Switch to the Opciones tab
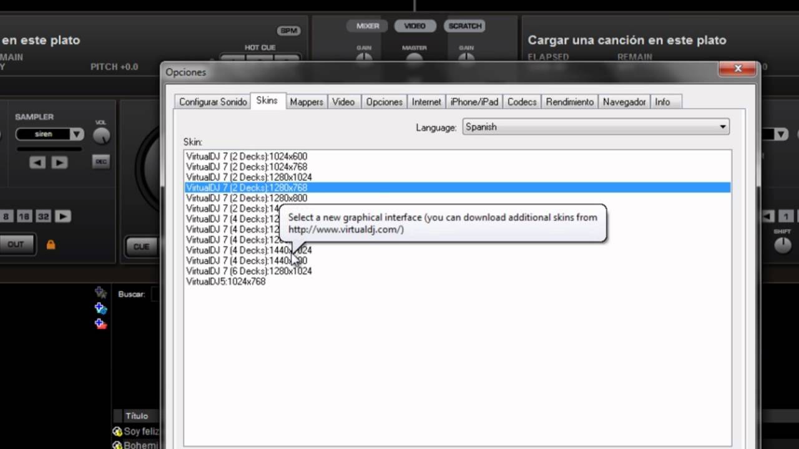The width and height of the screenshot is (799, 449). [384, 102]
